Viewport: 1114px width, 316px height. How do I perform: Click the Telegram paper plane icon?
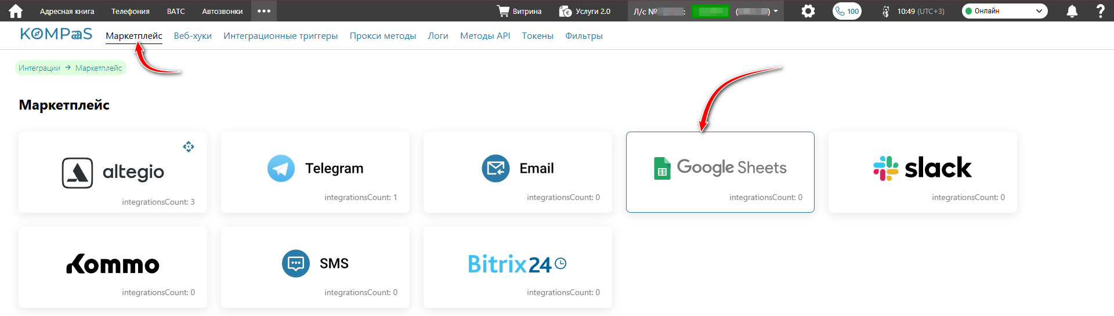tap(281, 168)
